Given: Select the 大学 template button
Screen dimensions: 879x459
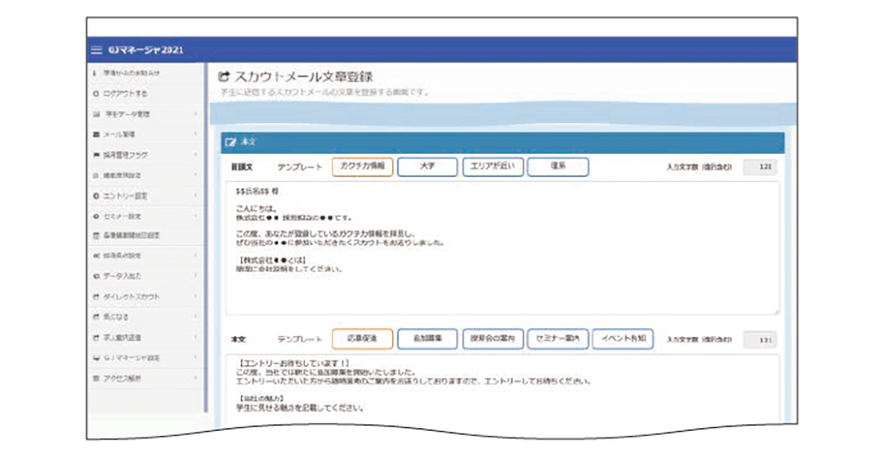Looking at the screenshot, I should [426, 167].
